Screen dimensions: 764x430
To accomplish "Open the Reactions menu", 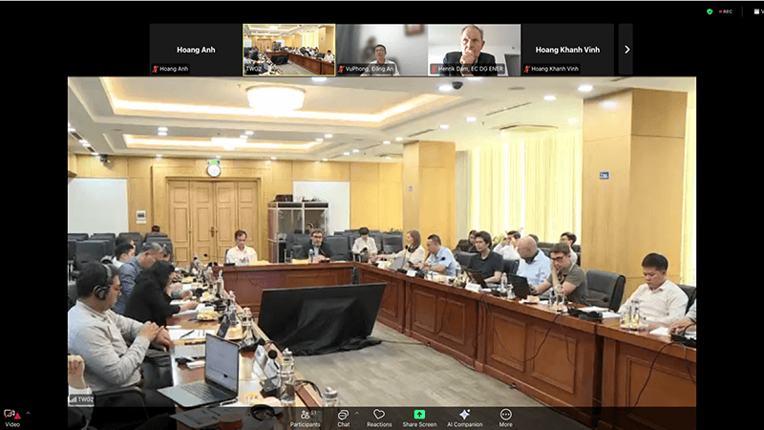I will coord(379,417).
